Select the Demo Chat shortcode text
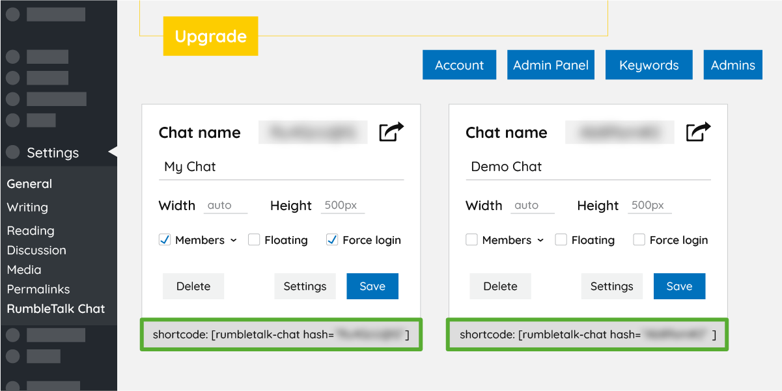The image size is (782, 391). [x=587, y=334]
